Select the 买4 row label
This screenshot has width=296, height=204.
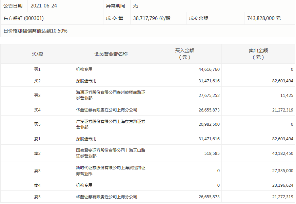37,110
